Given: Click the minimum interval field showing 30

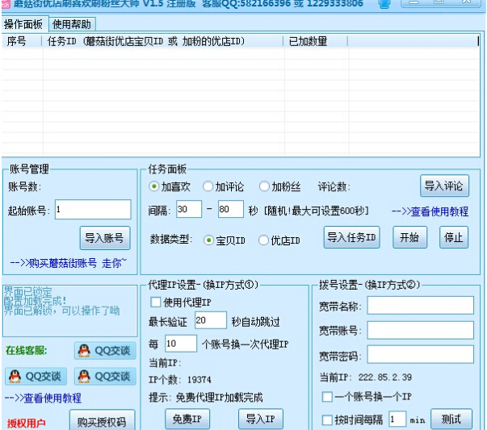Looking at the screenshot, I should [189, 209].
